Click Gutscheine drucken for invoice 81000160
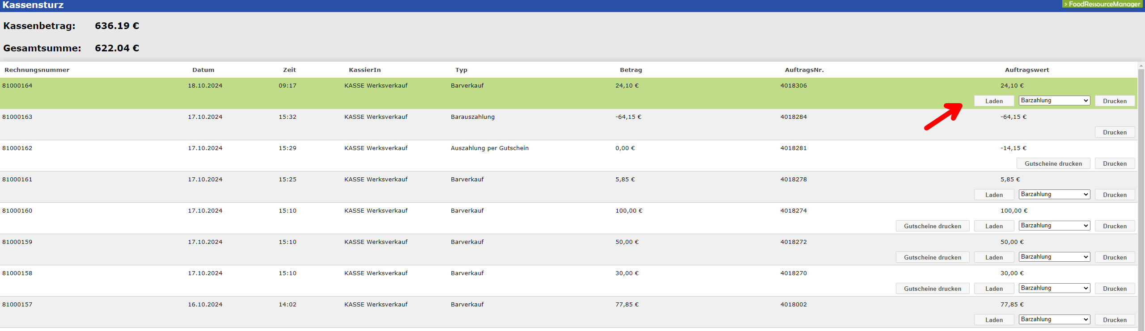Image resolution: width=1145 pixels, height=331 pixels. [932, 226]
